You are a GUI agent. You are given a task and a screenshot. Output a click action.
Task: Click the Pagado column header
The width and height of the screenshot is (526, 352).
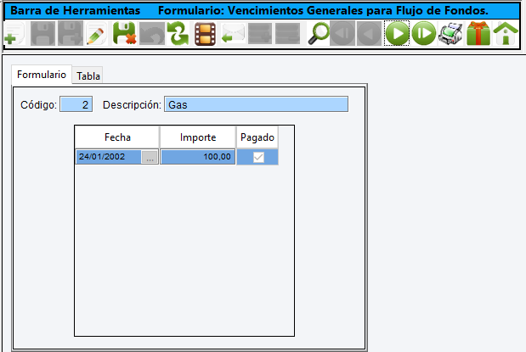pyautogui.click(x=257, y=137)
